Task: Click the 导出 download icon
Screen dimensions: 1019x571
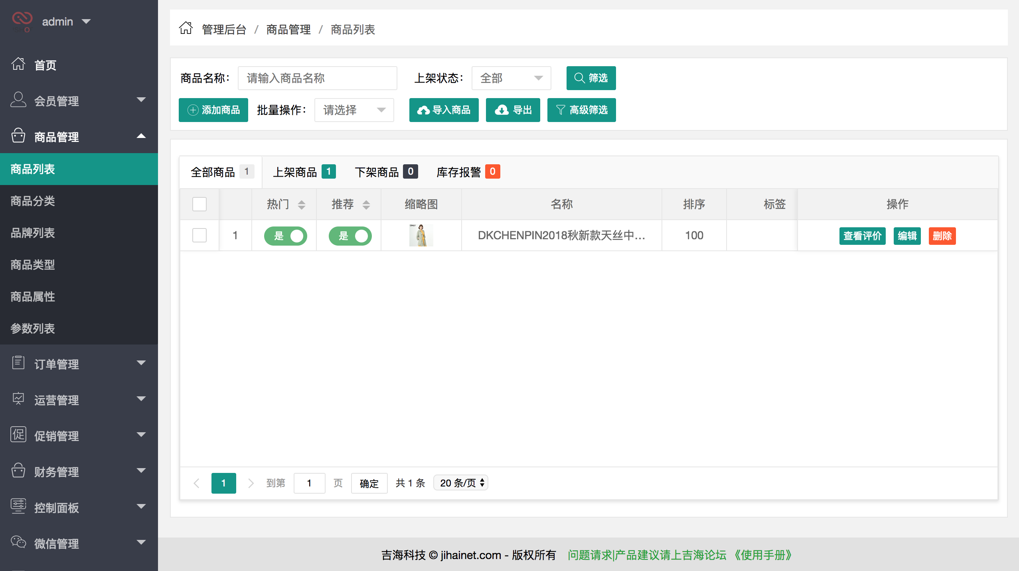Action: 501,110
